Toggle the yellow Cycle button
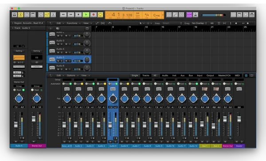266x161 pixels. [x=100, y=15]
